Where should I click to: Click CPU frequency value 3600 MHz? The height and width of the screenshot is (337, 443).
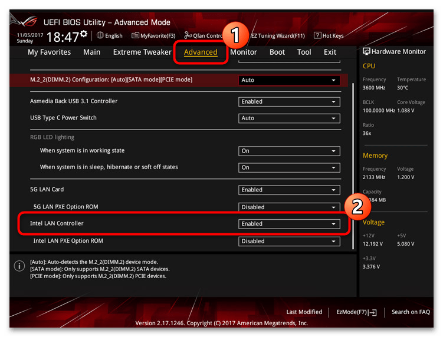(374, 88)
